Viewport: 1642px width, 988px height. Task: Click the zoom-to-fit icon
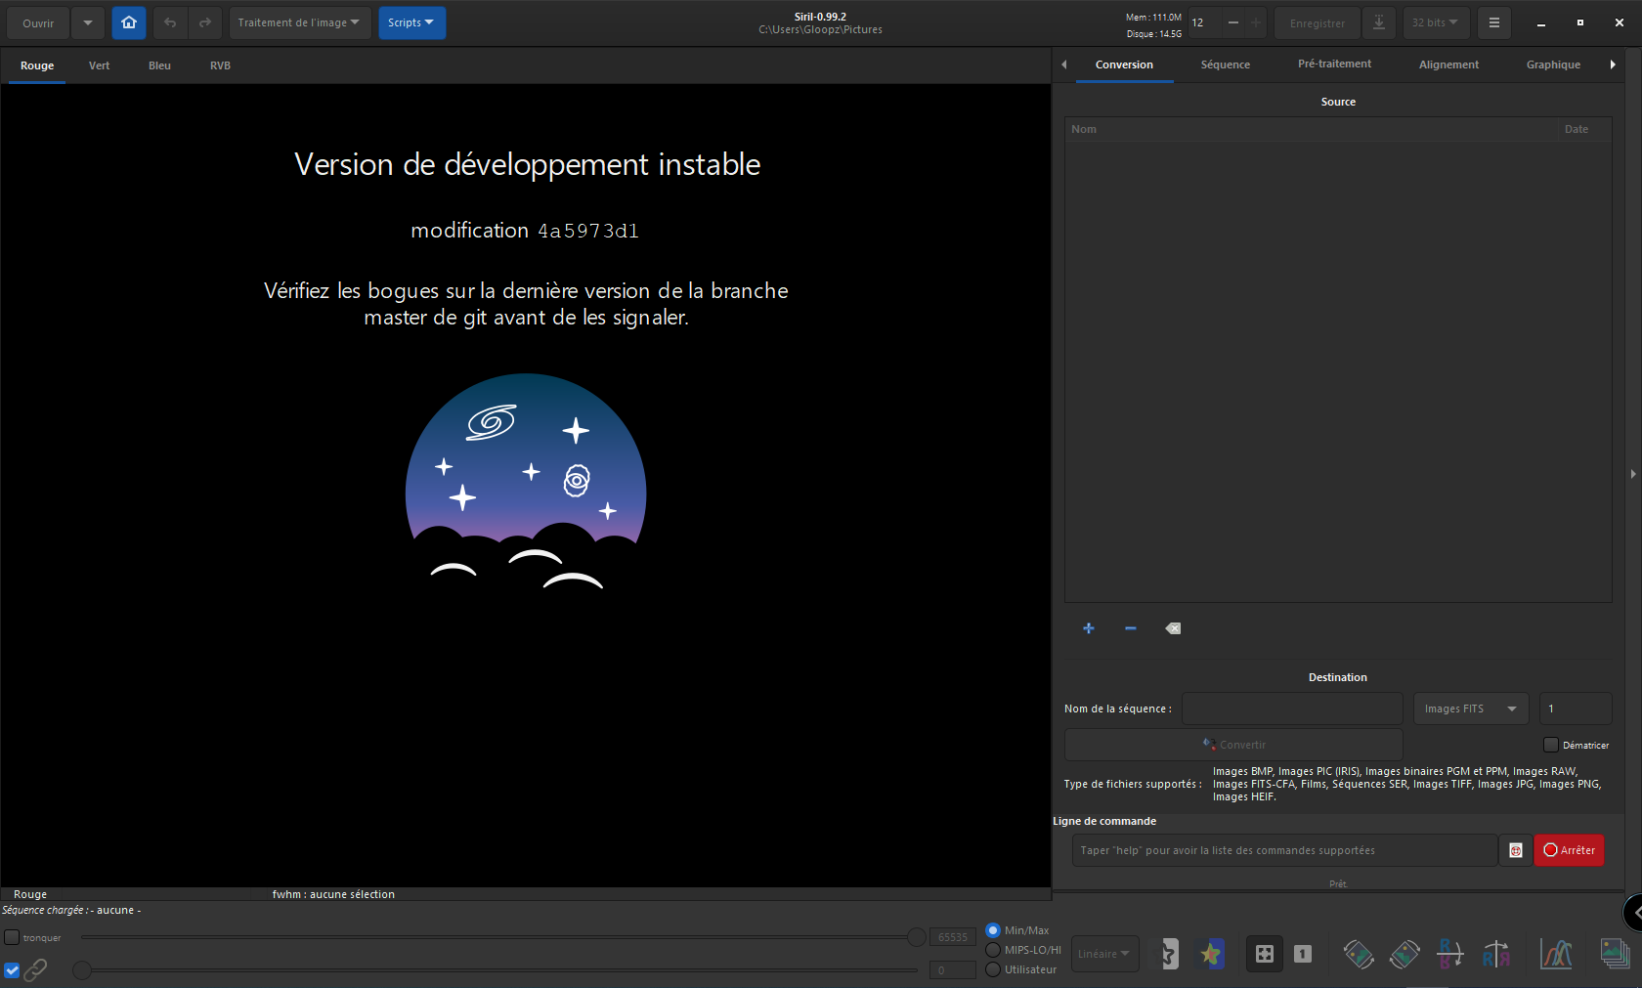pos(1264,954)
